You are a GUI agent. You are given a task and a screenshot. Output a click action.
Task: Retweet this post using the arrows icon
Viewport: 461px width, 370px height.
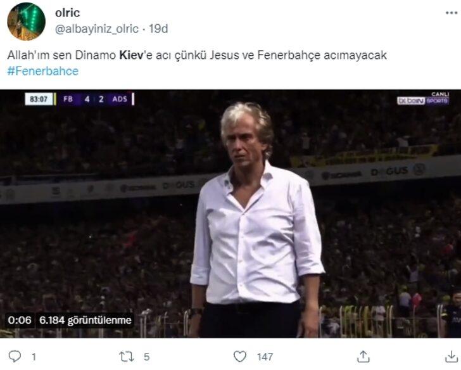click(x=127, y=357)
